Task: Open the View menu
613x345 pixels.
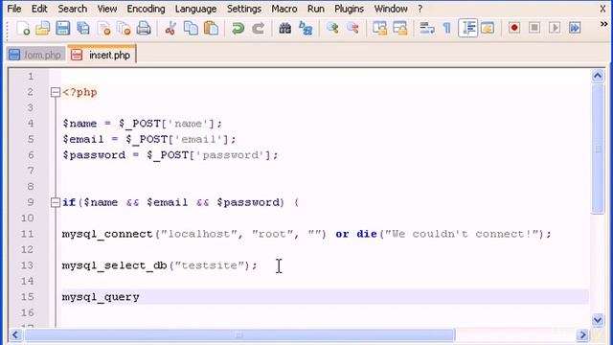Action: [106, 9]
